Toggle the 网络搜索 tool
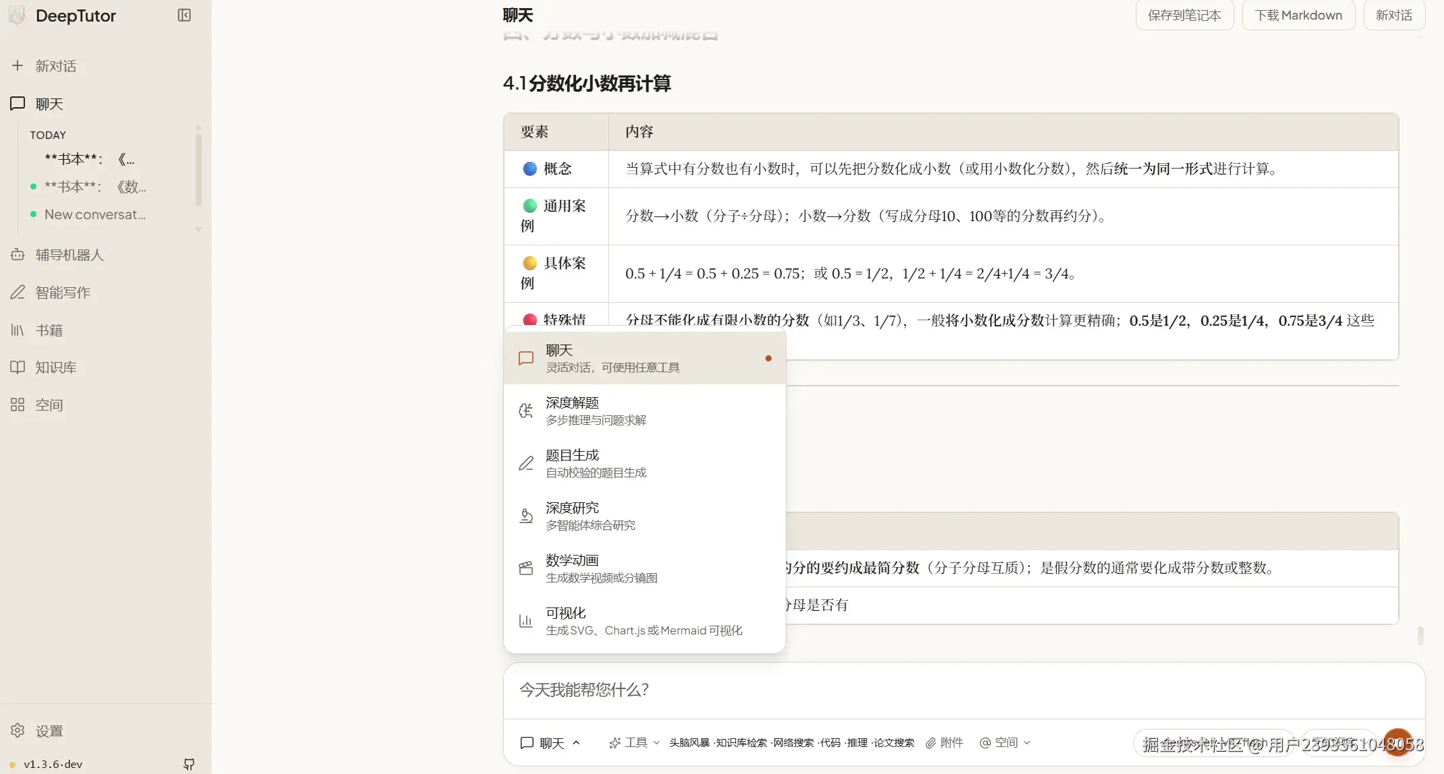 (793, 743)
